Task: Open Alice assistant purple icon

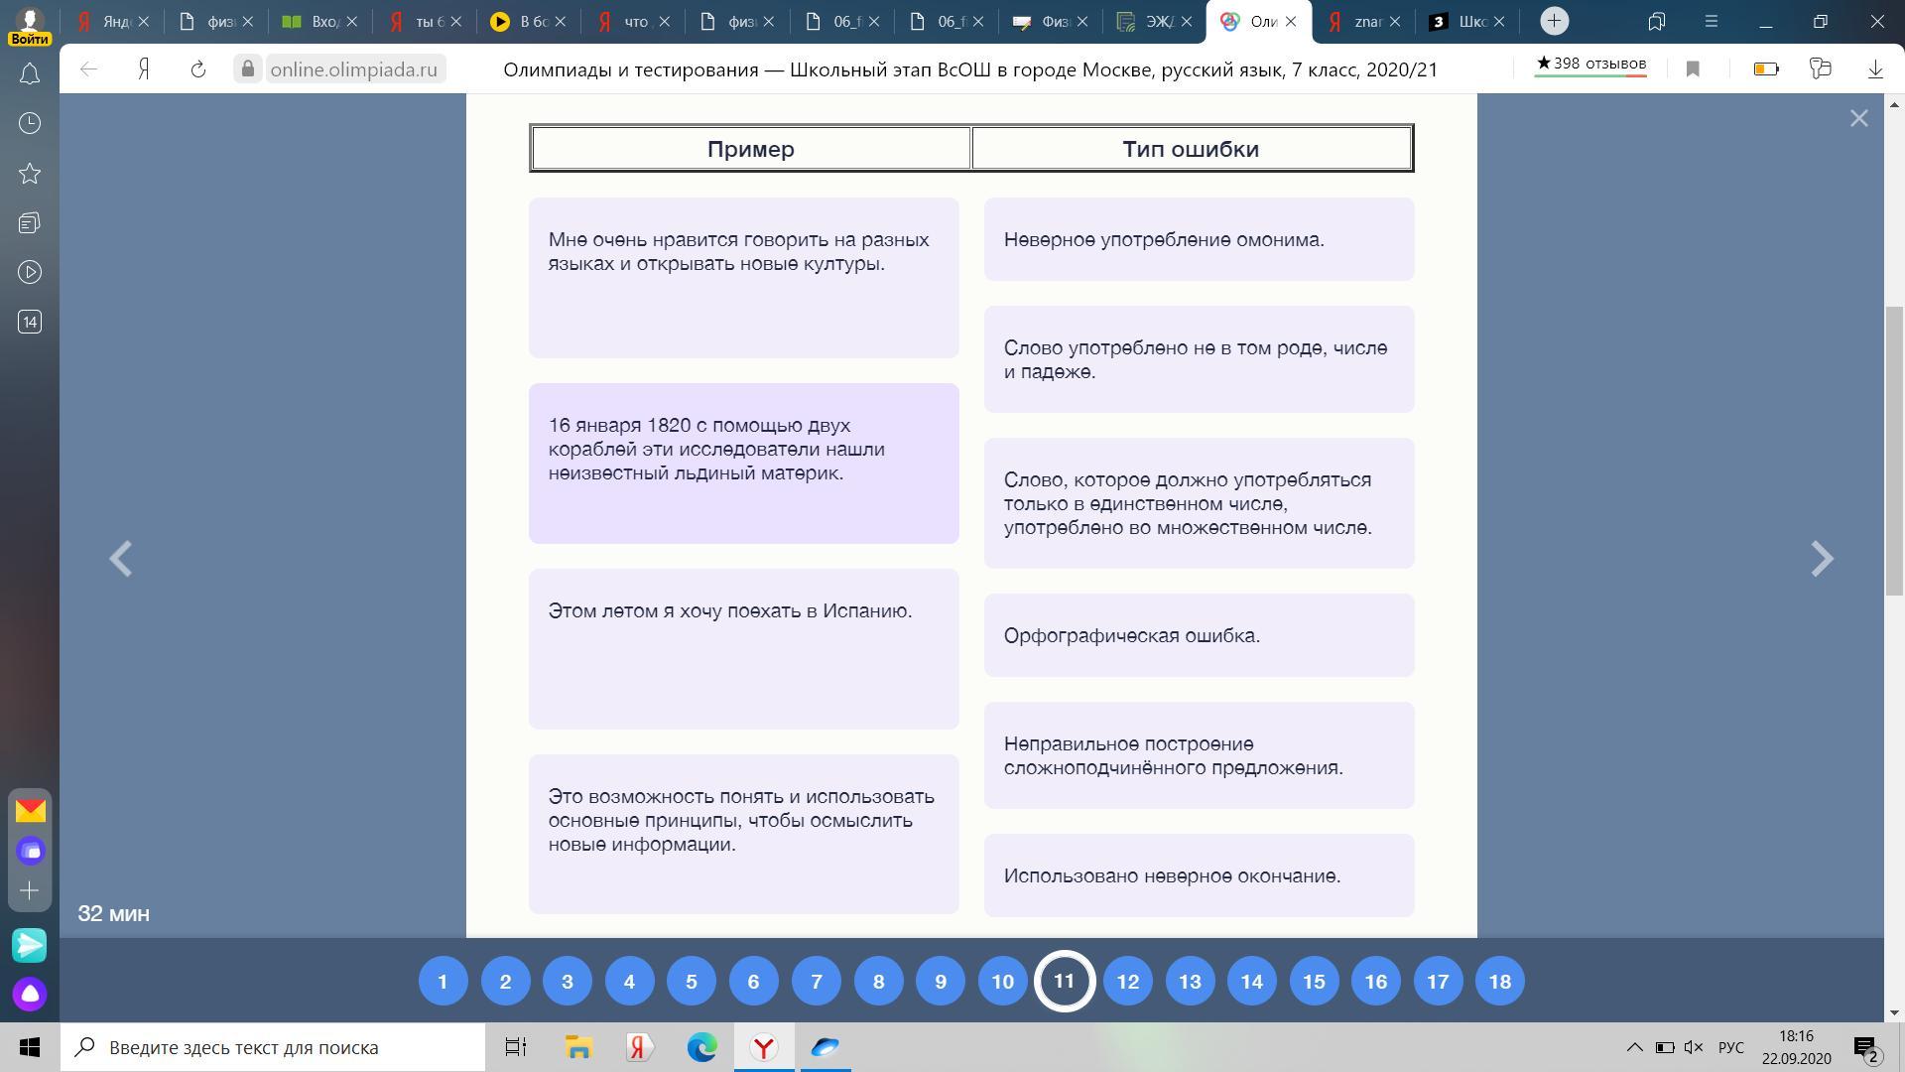Action: [x=30, y=994]
